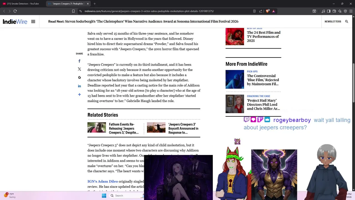Image resolution: width=355 pixels, height=200 pixels.
Task: Click the IndieWire search magnifier icon
Action: 346,21
